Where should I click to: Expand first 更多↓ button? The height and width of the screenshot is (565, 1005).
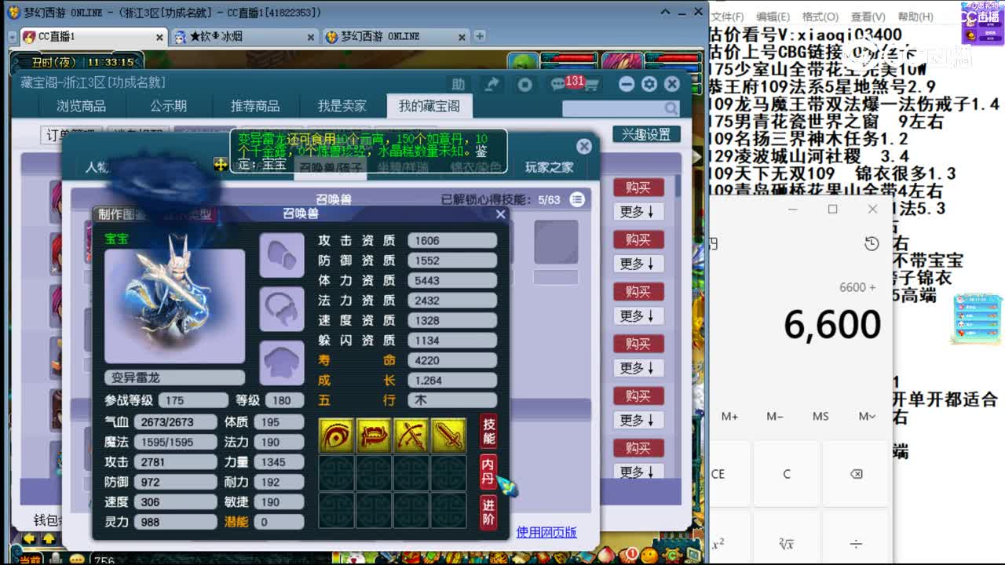tap(638, 212)
